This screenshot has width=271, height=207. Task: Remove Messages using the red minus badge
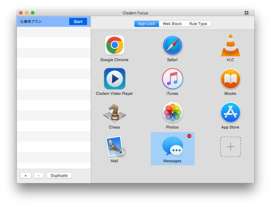[189, 136]
